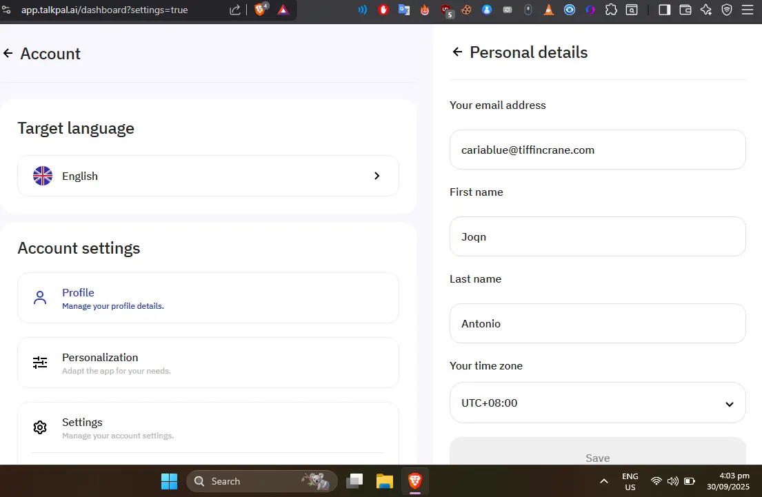Click the cookie extension icon
Viewport: 762px width, 497px height.
466,10
